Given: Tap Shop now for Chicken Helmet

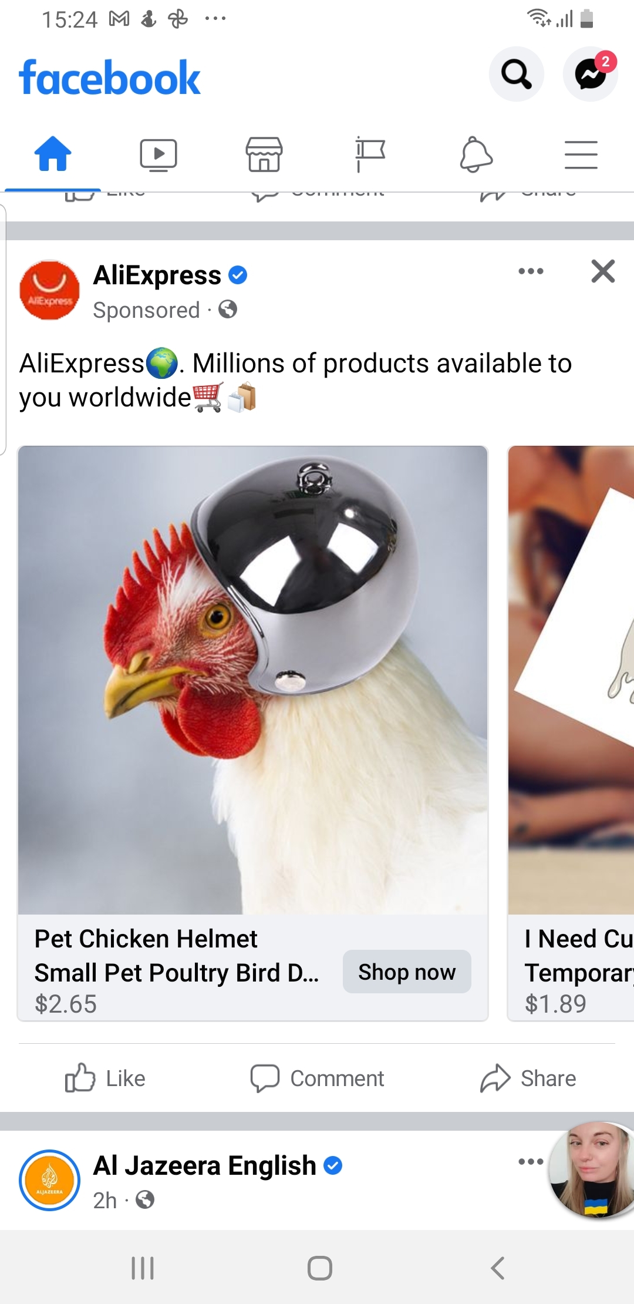Looking at the screenshot, I should [407, 972].
